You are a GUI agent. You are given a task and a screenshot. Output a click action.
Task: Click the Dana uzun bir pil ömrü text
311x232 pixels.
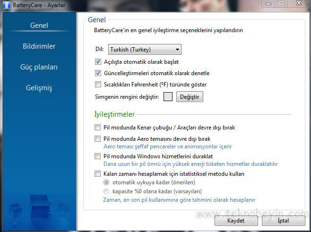[x=190, y=164]
